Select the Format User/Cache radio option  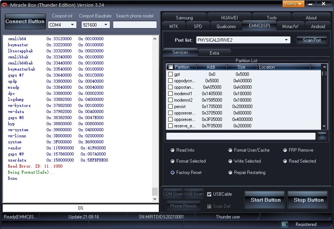tap(230, 150)
